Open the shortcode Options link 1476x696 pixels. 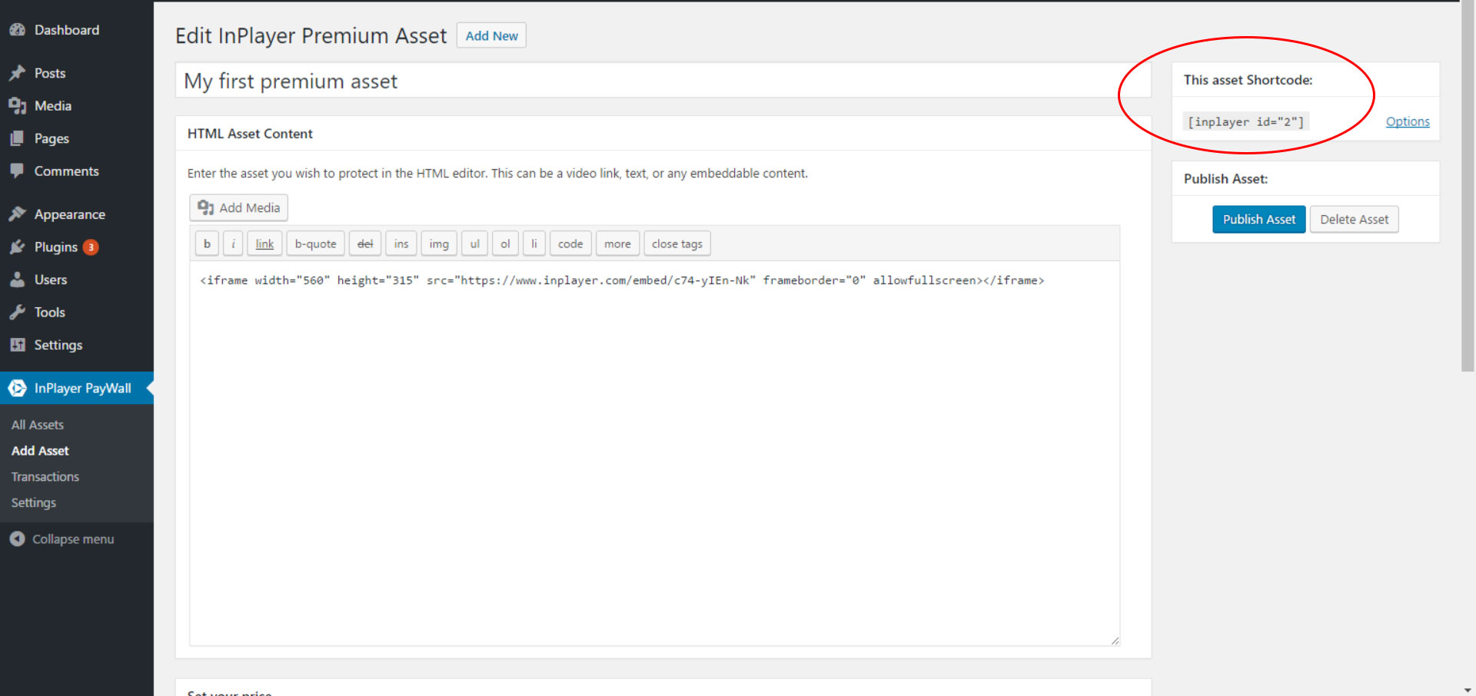[x=1408, y=121]
